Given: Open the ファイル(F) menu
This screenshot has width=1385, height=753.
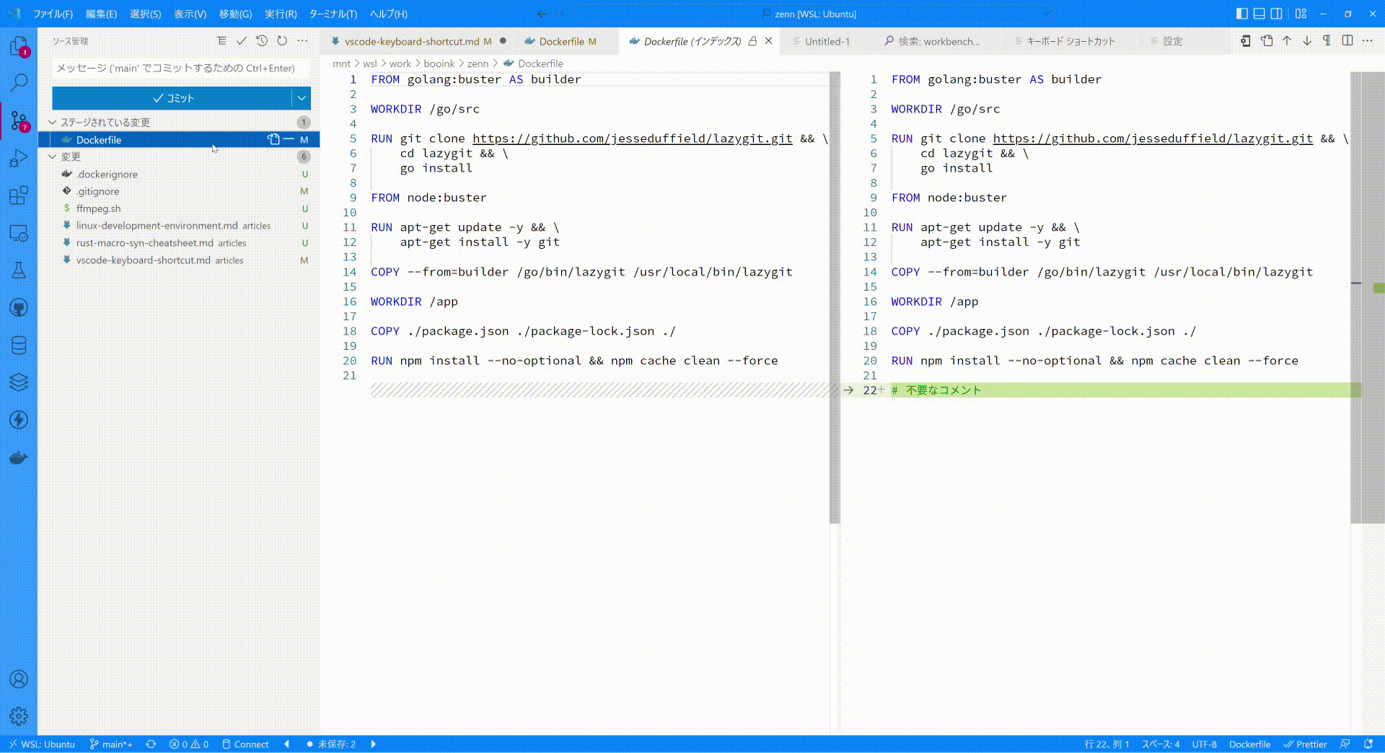Looking at the screenshot, I should (x=53, y=14).
